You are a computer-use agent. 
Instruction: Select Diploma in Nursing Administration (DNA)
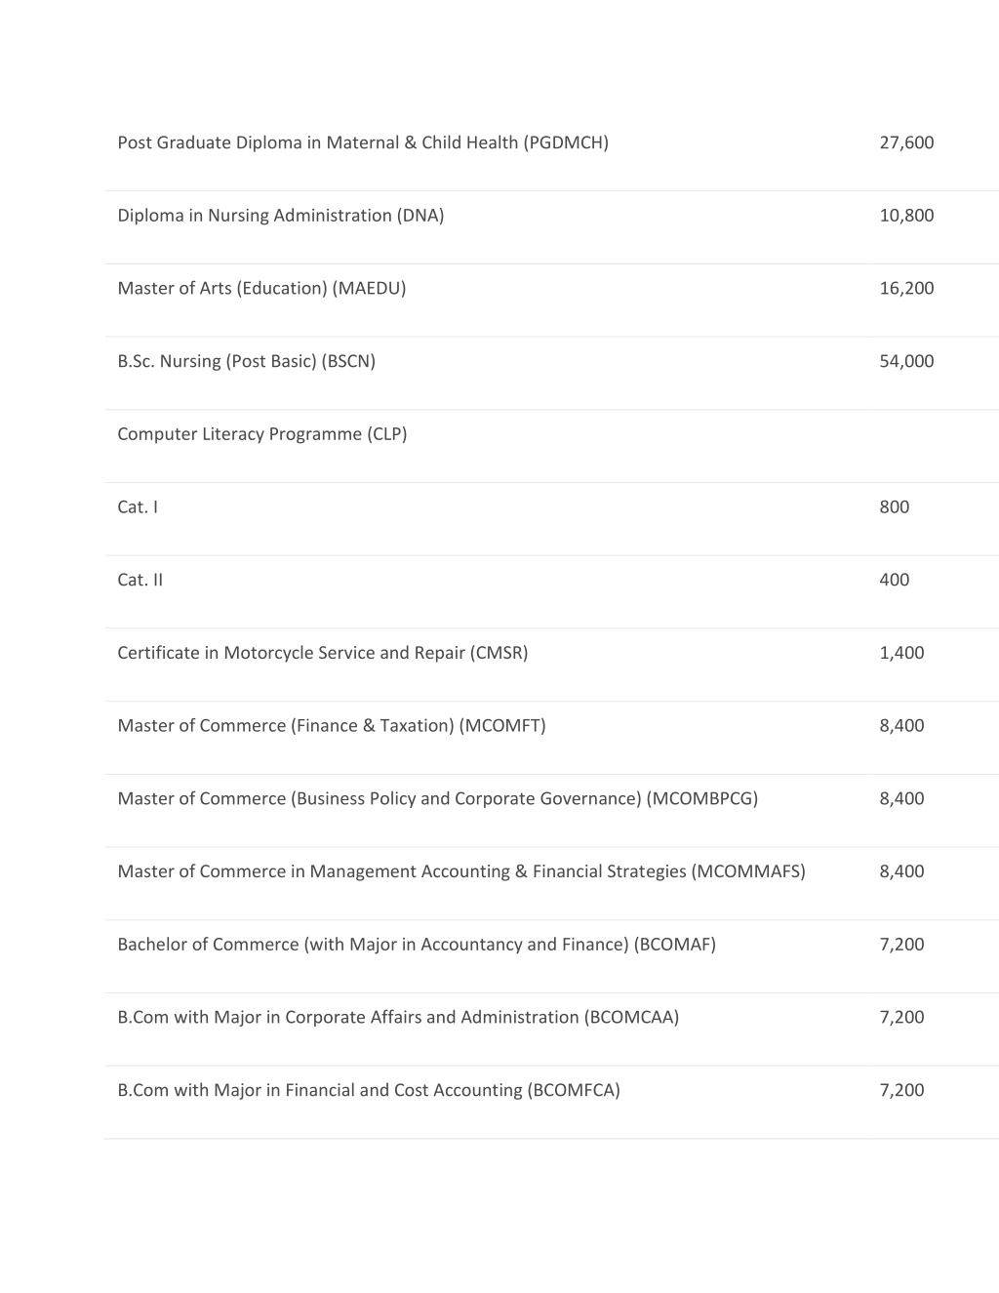281,216
